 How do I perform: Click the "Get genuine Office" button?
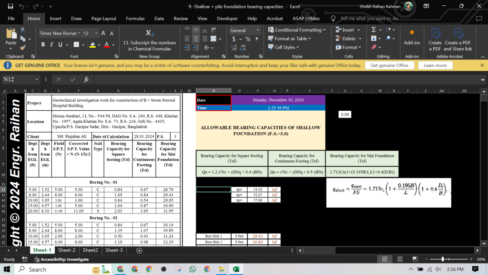pos(390,64)
